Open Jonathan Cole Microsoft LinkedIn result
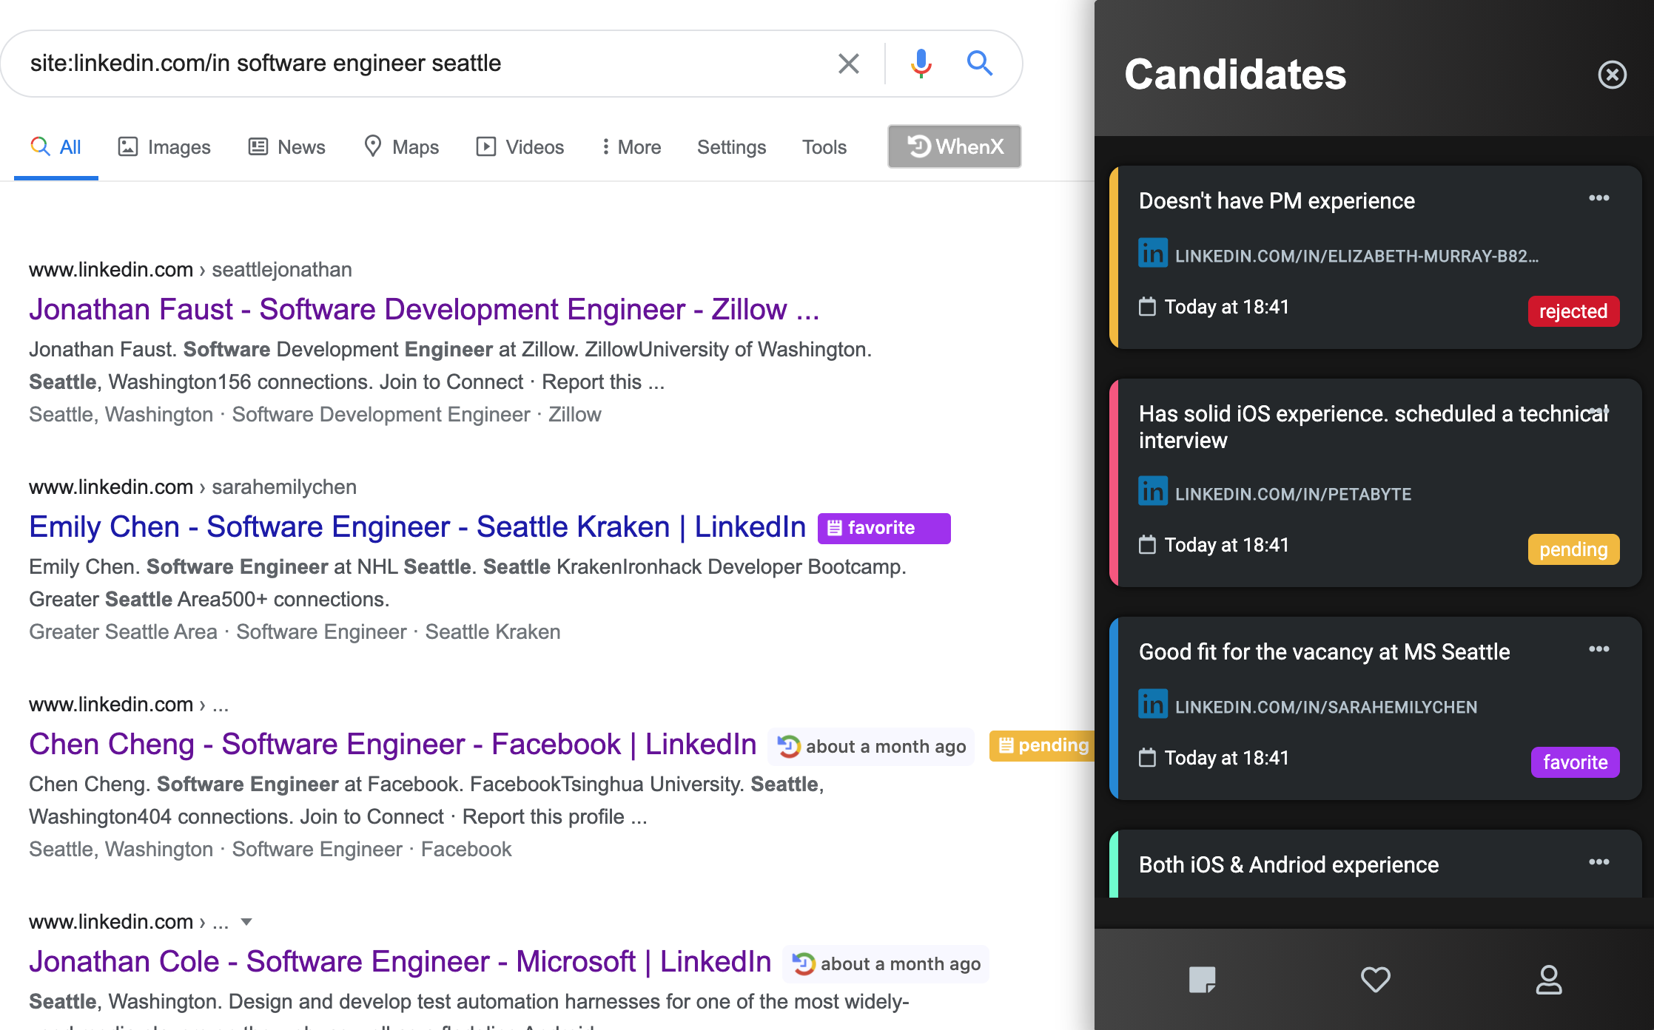The width and height of the screenshot is (1654, 1030). [400, 961]
